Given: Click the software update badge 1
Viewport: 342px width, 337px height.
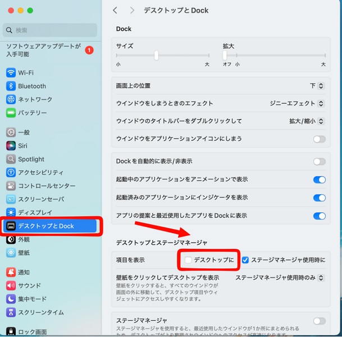Looking at the screenshot, I should (x=89, y=50).
